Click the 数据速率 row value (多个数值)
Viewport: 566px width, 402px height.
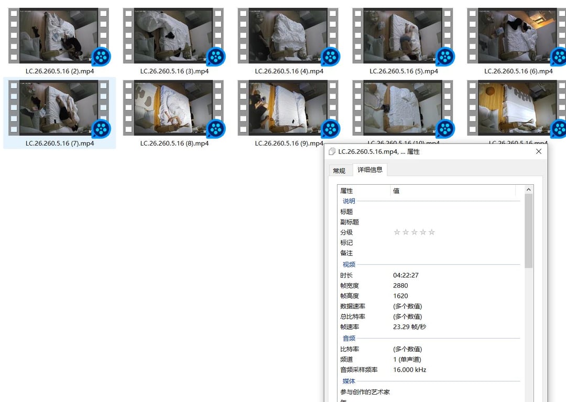click(408, 306)
